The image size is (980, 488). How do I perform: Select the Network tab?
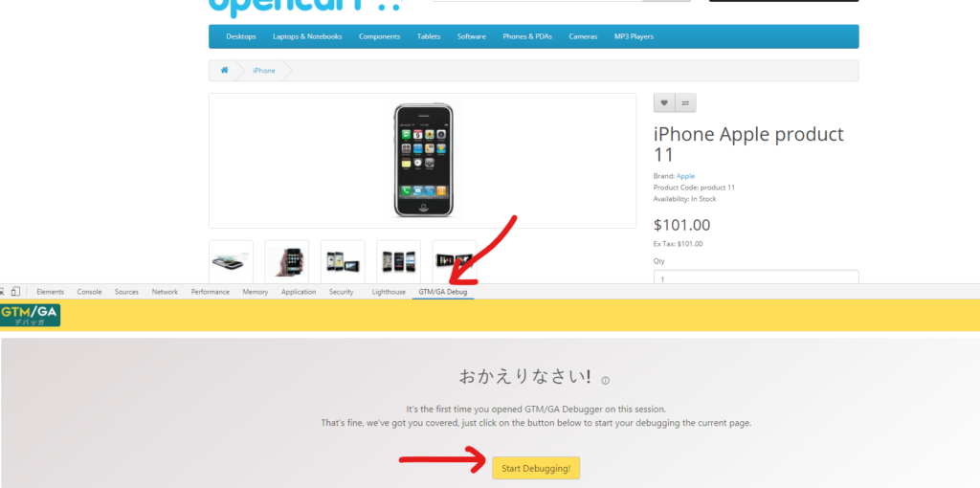165,292
